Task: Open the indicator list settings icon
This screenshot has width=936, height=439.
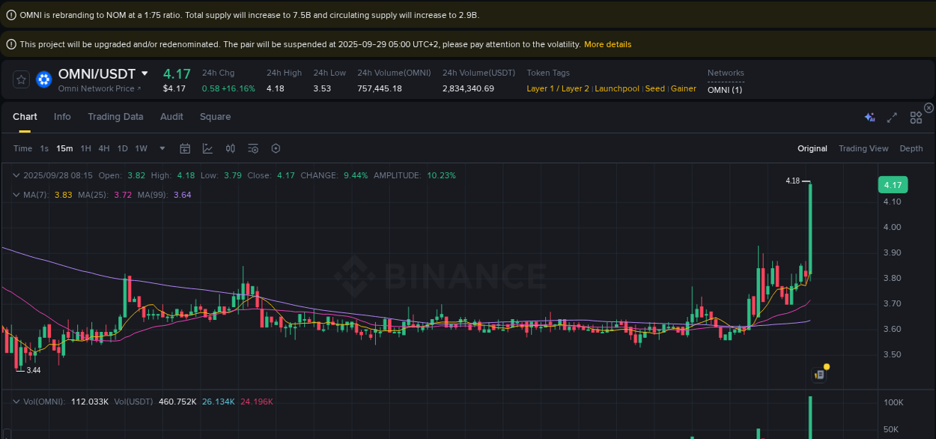Action: click(252, 148)
